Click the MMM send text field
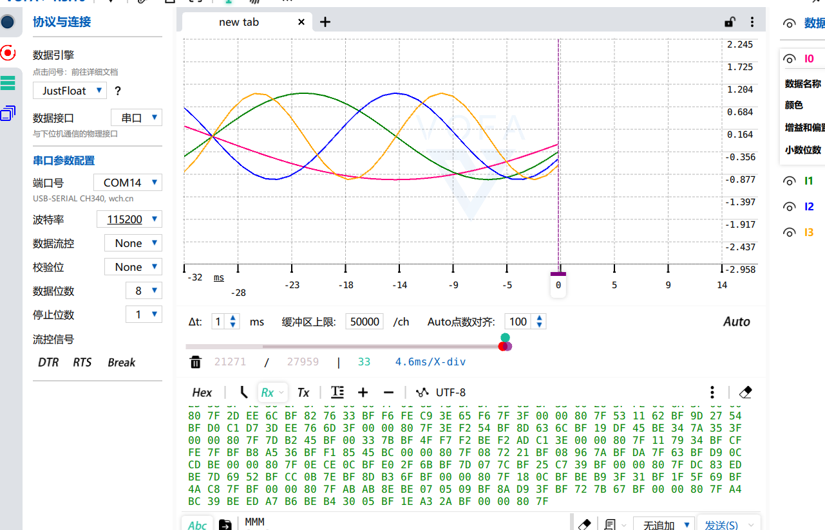Screen dimensions: 825x530 [406, 522]
